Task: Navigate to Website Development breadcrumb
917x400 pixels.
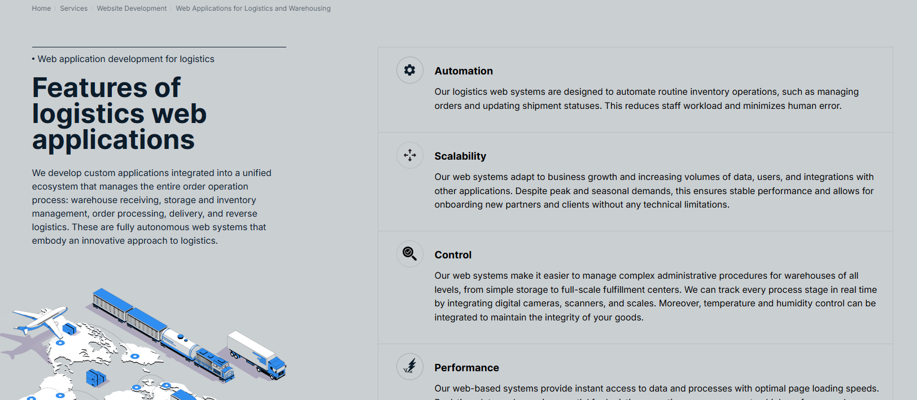Action: coord(132,8)
